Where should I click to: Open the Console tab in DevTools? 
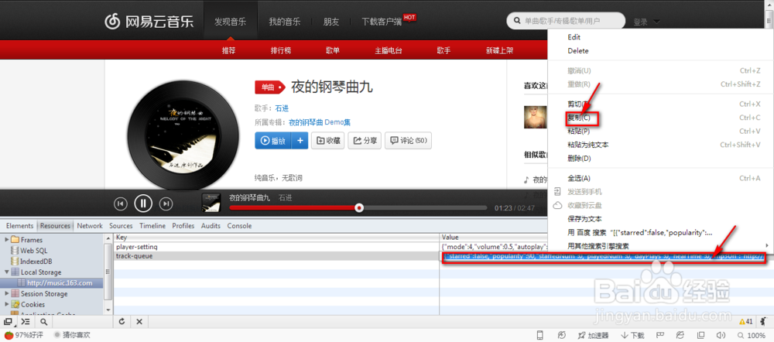click(x=239, y=225)
